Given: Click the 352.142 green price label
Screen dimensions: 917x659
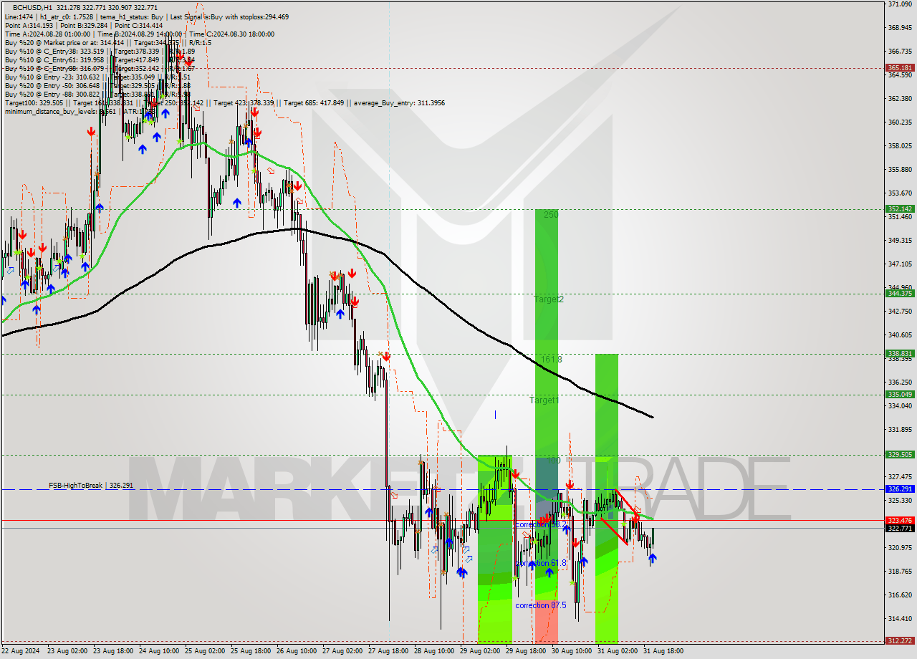Looking at the screenshot, I should click(899, 209).
